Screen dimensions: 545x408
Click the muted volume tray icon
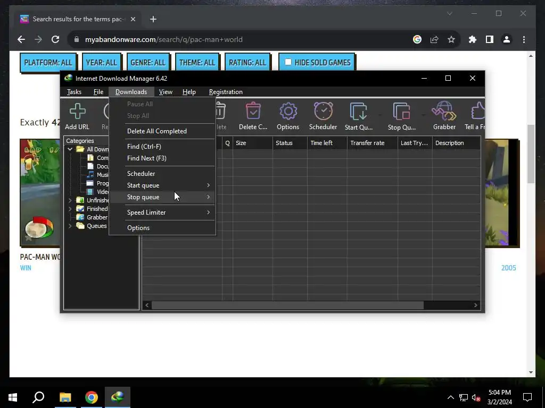[x=476, y=397]
